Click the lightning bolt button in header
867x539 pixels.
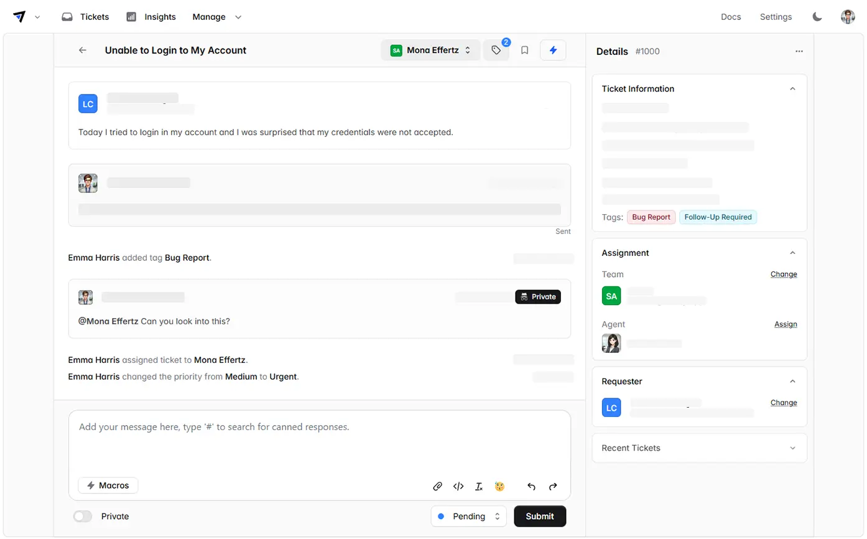(553, 50)
